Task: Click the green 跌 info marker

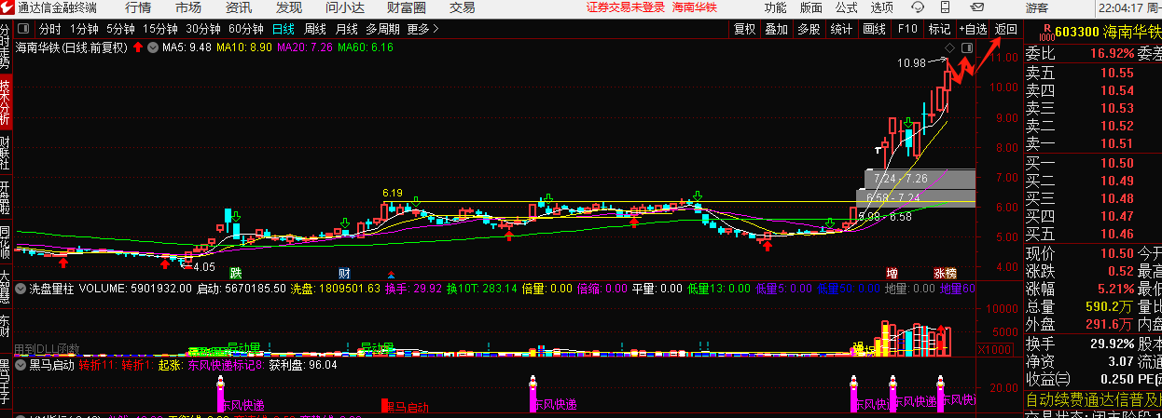Action: [237, 273]
